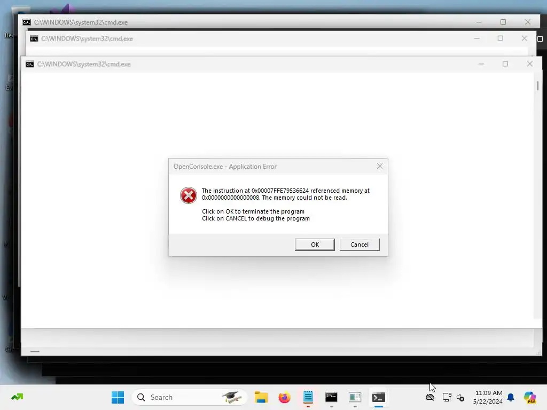Click Cancel to debug the program
Viewport: 547px width, 410px height.
(x=360, y=245)
